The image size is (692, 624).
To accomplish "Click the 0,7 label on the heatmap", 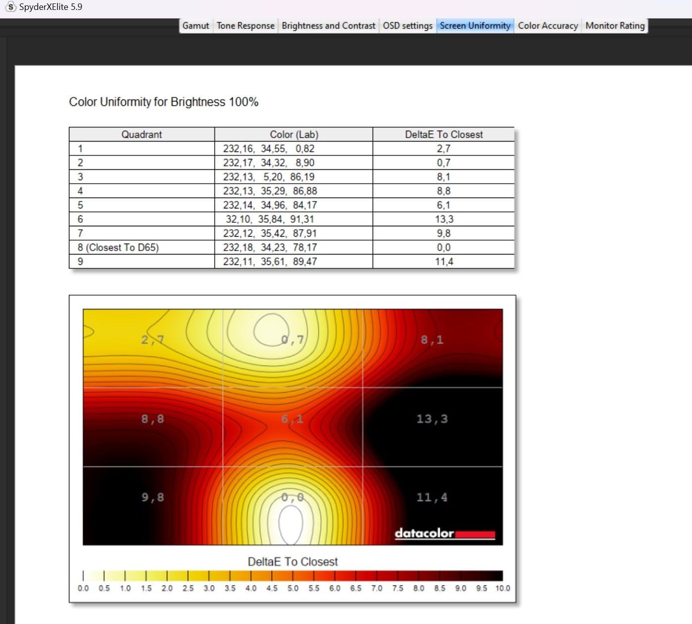I will 293,340.
